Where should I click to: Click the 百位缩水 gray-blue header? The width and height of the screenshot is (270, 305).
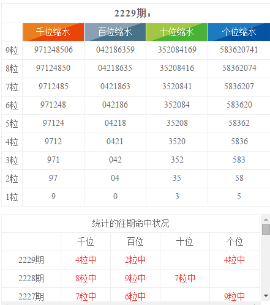tap(115, 32)
